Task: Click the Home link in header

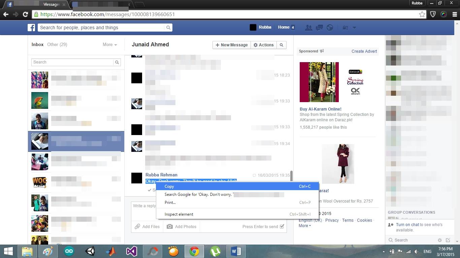Action: coord(284,27)
